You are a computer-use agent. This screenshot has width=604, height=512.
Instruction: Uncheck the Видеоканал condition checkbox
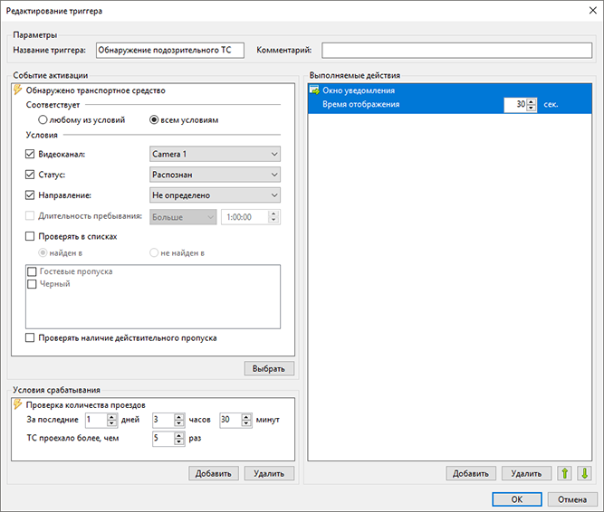pos(30,154)
